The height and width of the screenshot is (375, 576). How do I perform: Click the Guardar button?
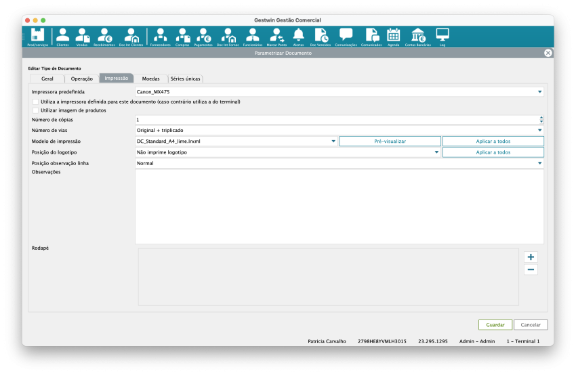point(495,325)
